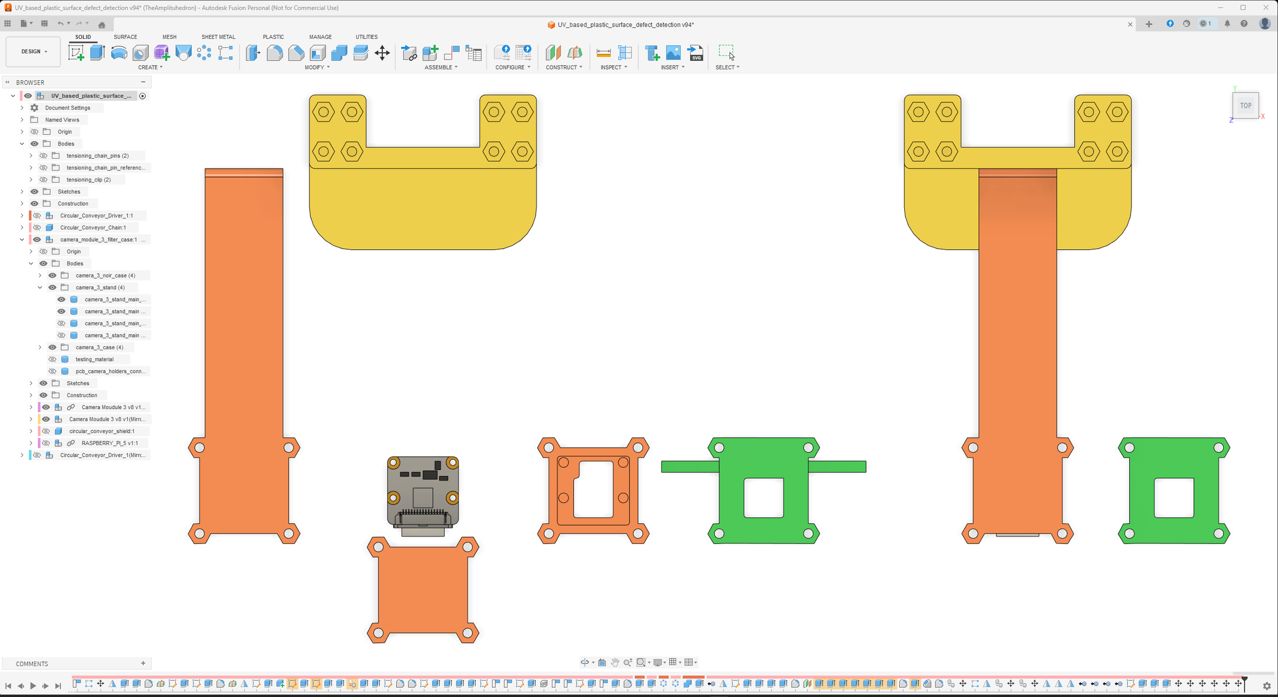Viewport: 1278px width, 697px height.
Task: Toggle visibility of testing_material body
Action: (52, 359)
